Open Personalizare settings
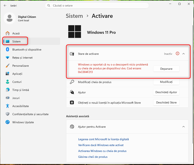This screenshot has width=194, height=165. coord(31,66)
